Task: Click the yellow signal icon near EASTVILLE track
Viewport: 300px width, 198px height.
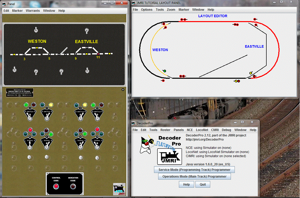Action: coord(251,73)
